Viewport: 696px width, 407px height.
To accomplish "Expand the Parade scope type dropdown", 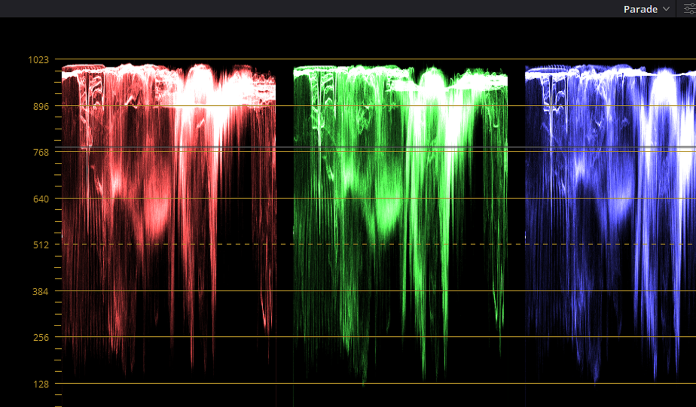I will click(x=647, y=9).
